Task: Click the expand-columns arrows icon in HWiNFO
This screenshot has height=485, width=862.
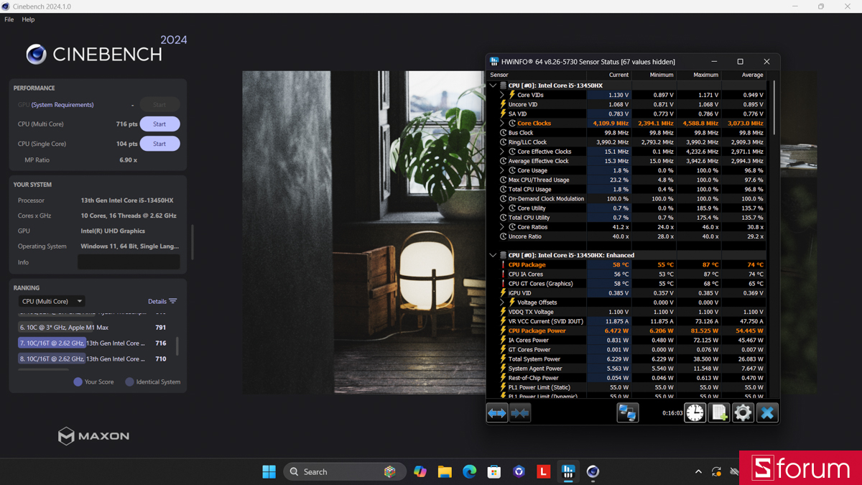Action: (x=497, y=412)
